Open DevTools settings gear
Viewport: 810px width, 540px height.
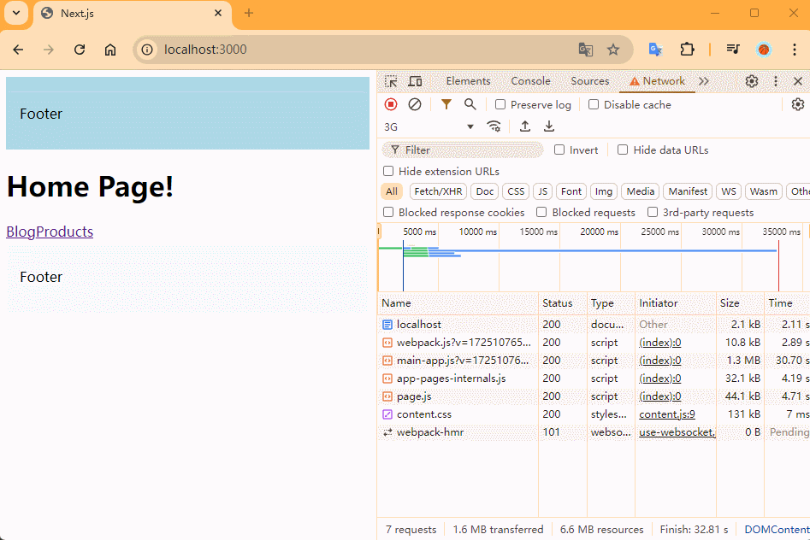point(751,81)
